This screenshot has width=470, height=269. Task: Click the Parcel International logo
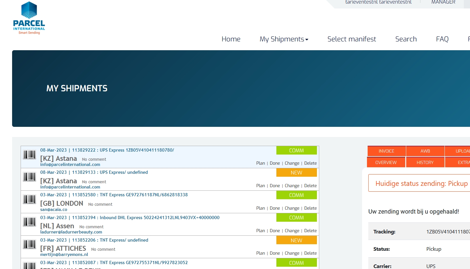[x=29, y=18]
